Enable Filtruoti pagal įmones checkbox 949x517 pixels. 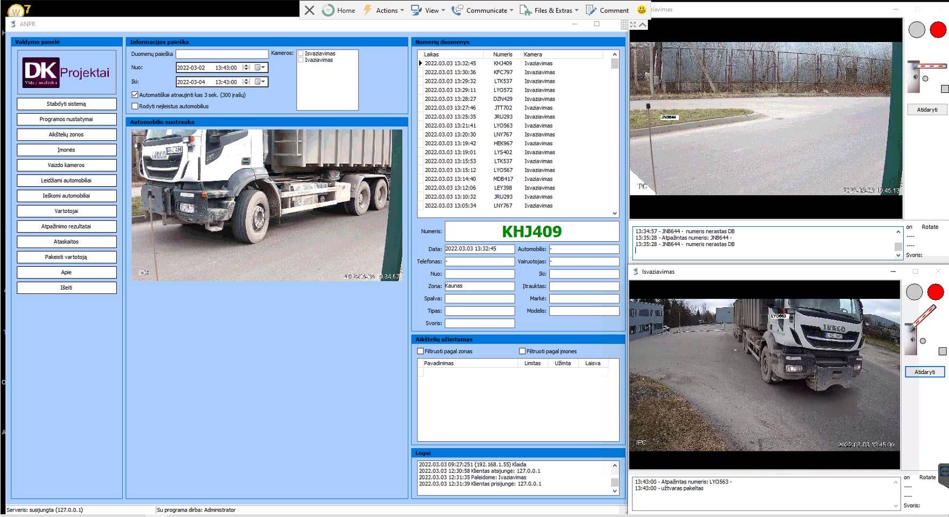[x=523, y=352]
